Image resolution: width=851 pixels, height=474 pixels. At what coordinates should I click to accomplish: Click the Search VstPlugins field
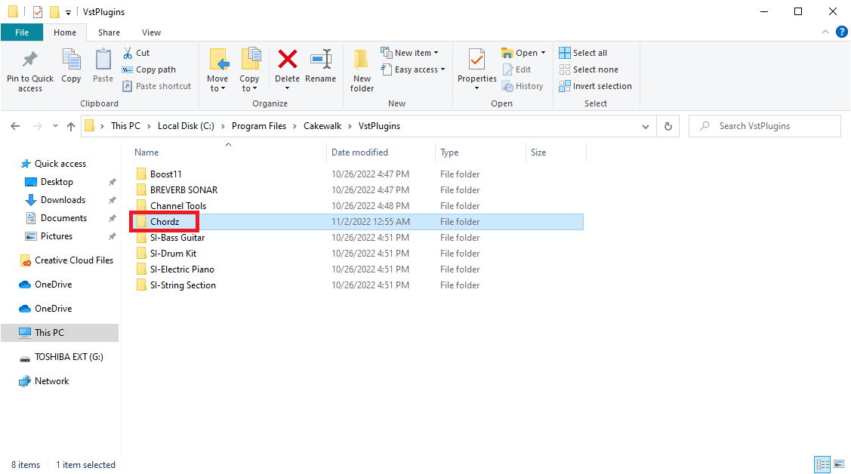[x=765, y=126]
